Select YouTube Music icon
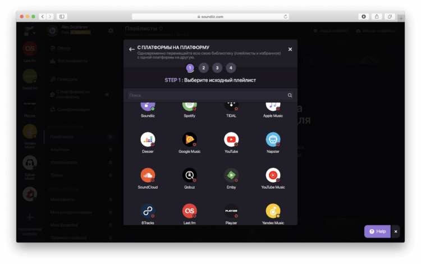Screen dimensions: 421x264 tap(273, 175)
